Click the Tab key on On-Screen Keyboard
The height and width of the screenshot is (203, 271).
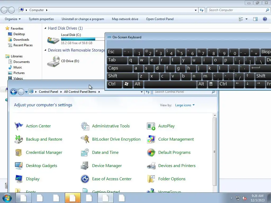coord(117,61)
